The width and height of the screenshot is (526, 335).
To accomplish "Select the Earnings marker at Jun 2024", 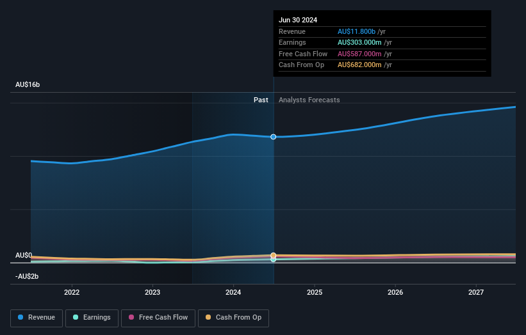I will 274,260.
